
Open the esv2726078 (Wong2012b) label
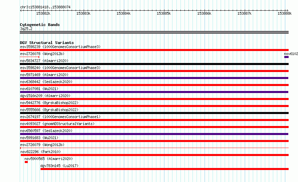click(42, 54)
